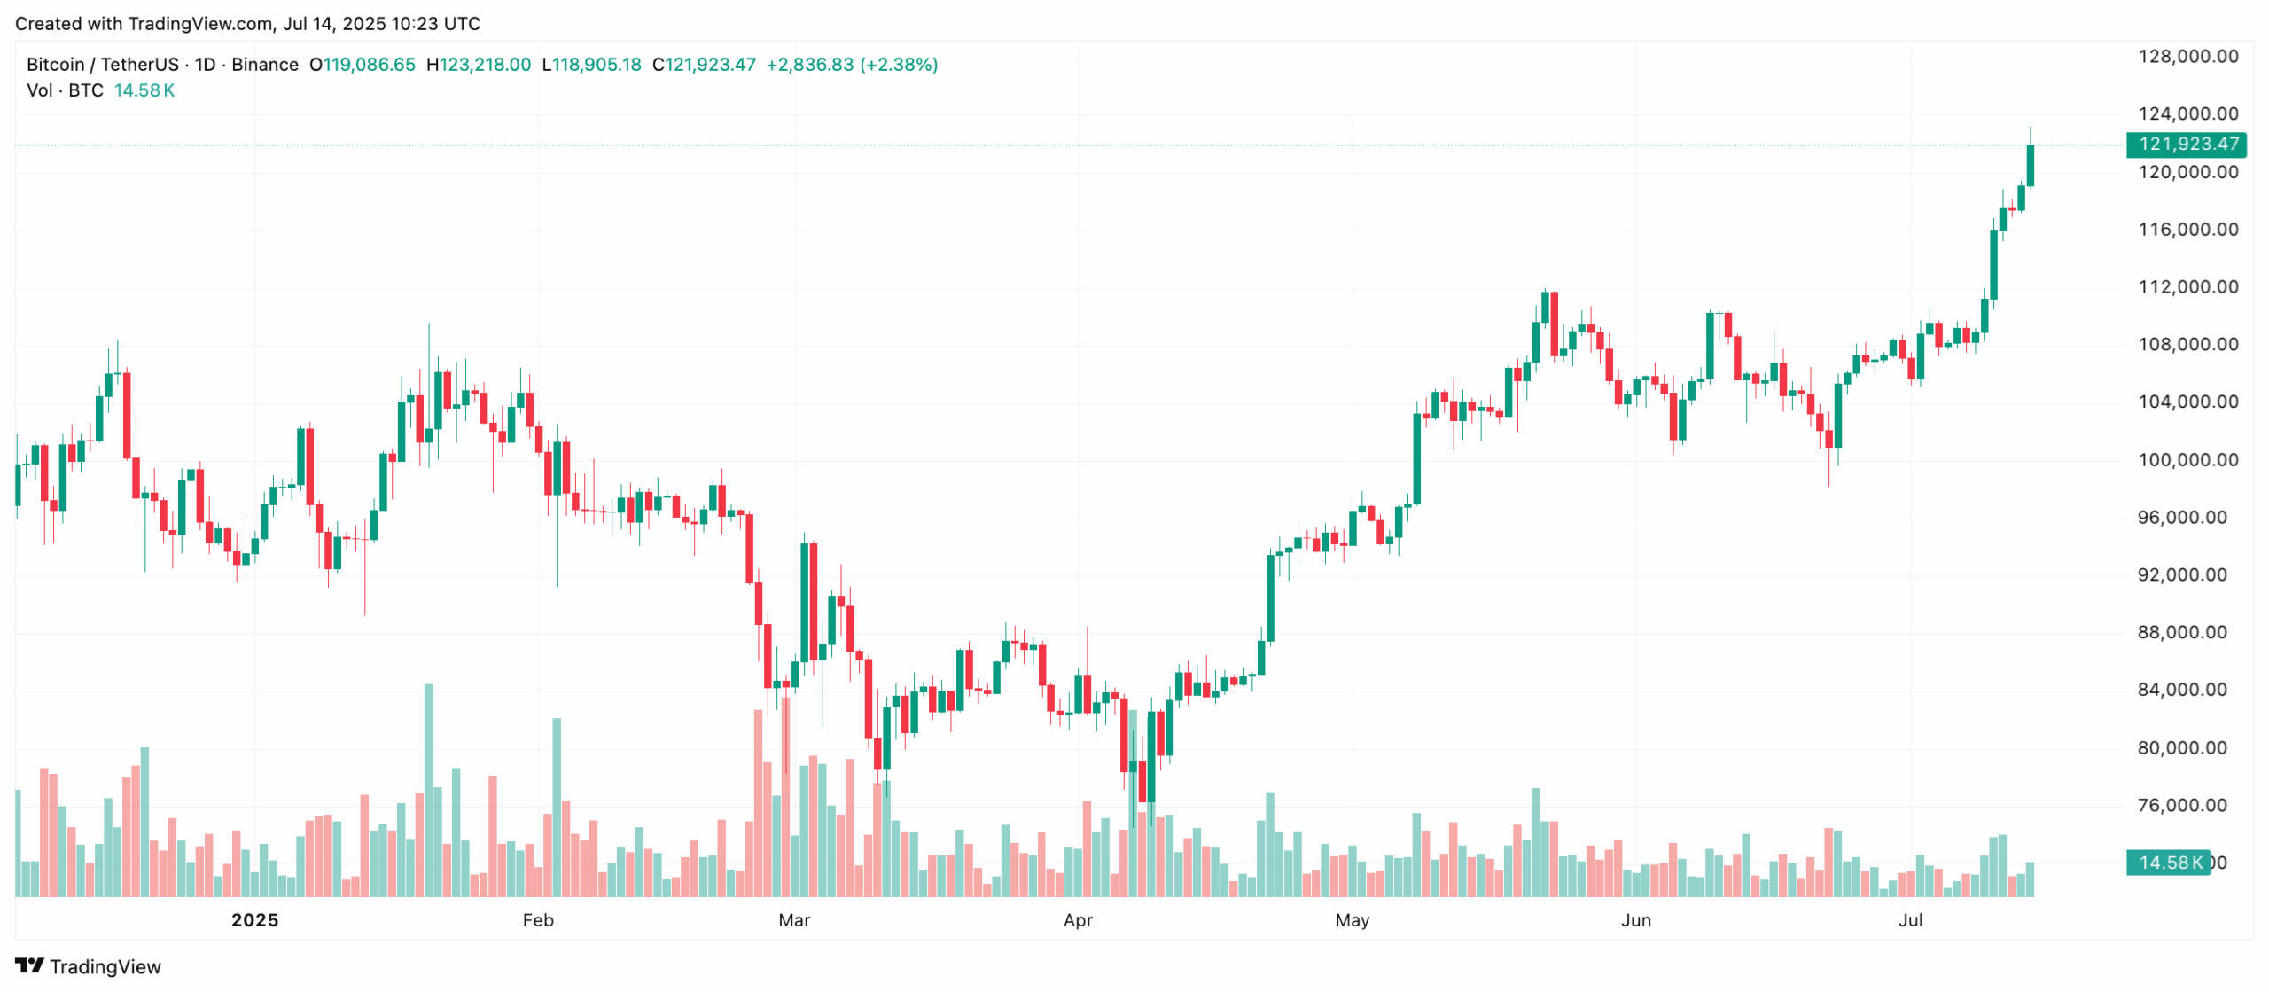Select the Open value O119,086.65
The width and height of the screenshot is (2269, 992).
click(362, 65)
